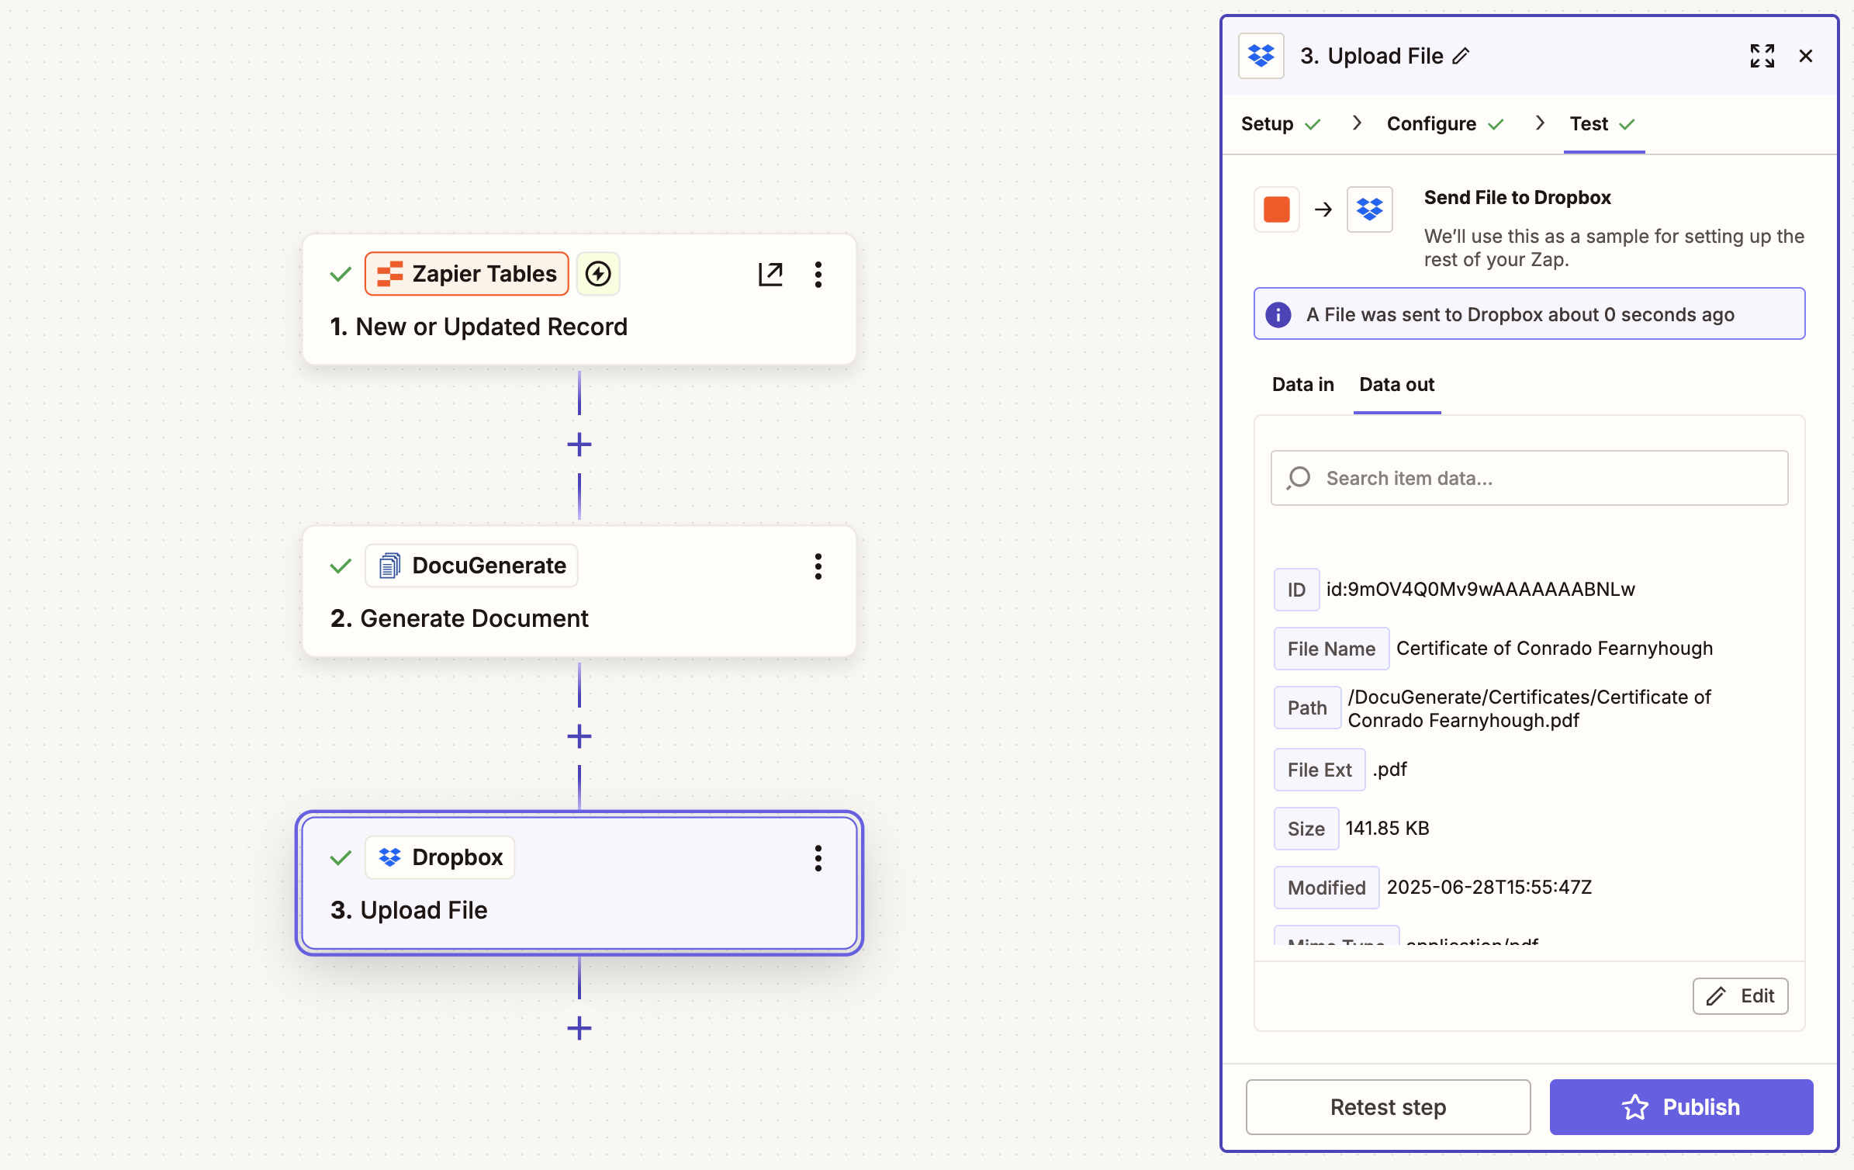Open the Zapier Tables step's three-dot menu
The width and height of the screenshot is (1854, 1170).
[818, 274]
